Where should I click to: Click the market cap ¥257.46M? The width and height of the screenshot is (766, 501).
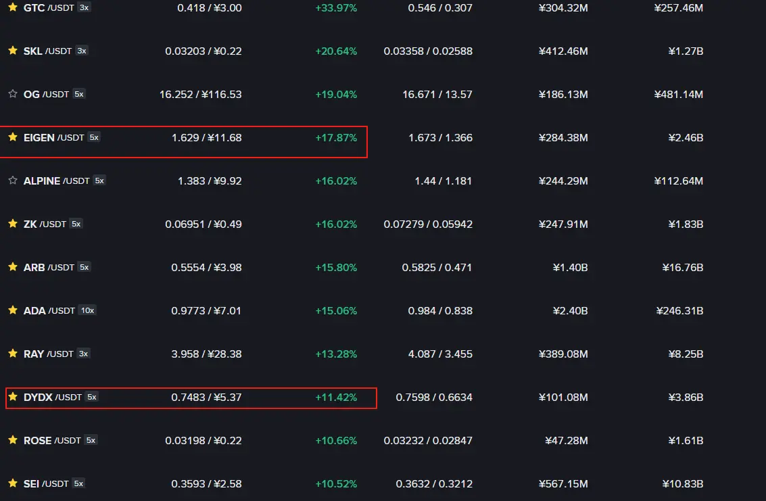[x=679, y=8]
